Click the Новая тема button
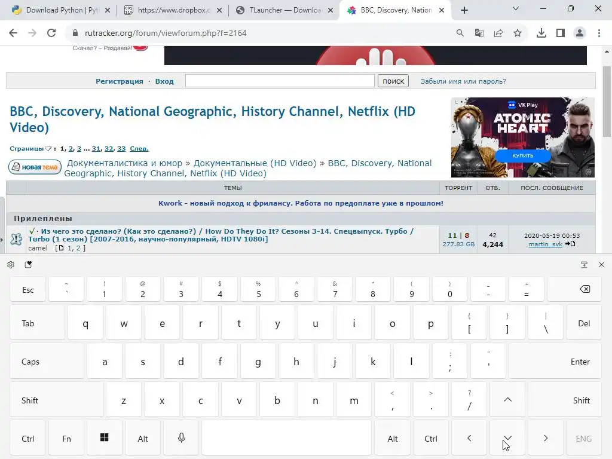 coord(35,167)
